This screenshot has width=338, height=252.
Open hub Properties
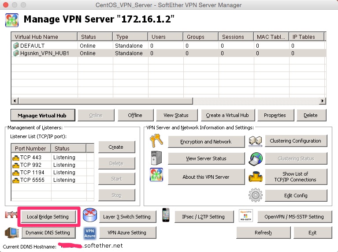tap(276, 115)
